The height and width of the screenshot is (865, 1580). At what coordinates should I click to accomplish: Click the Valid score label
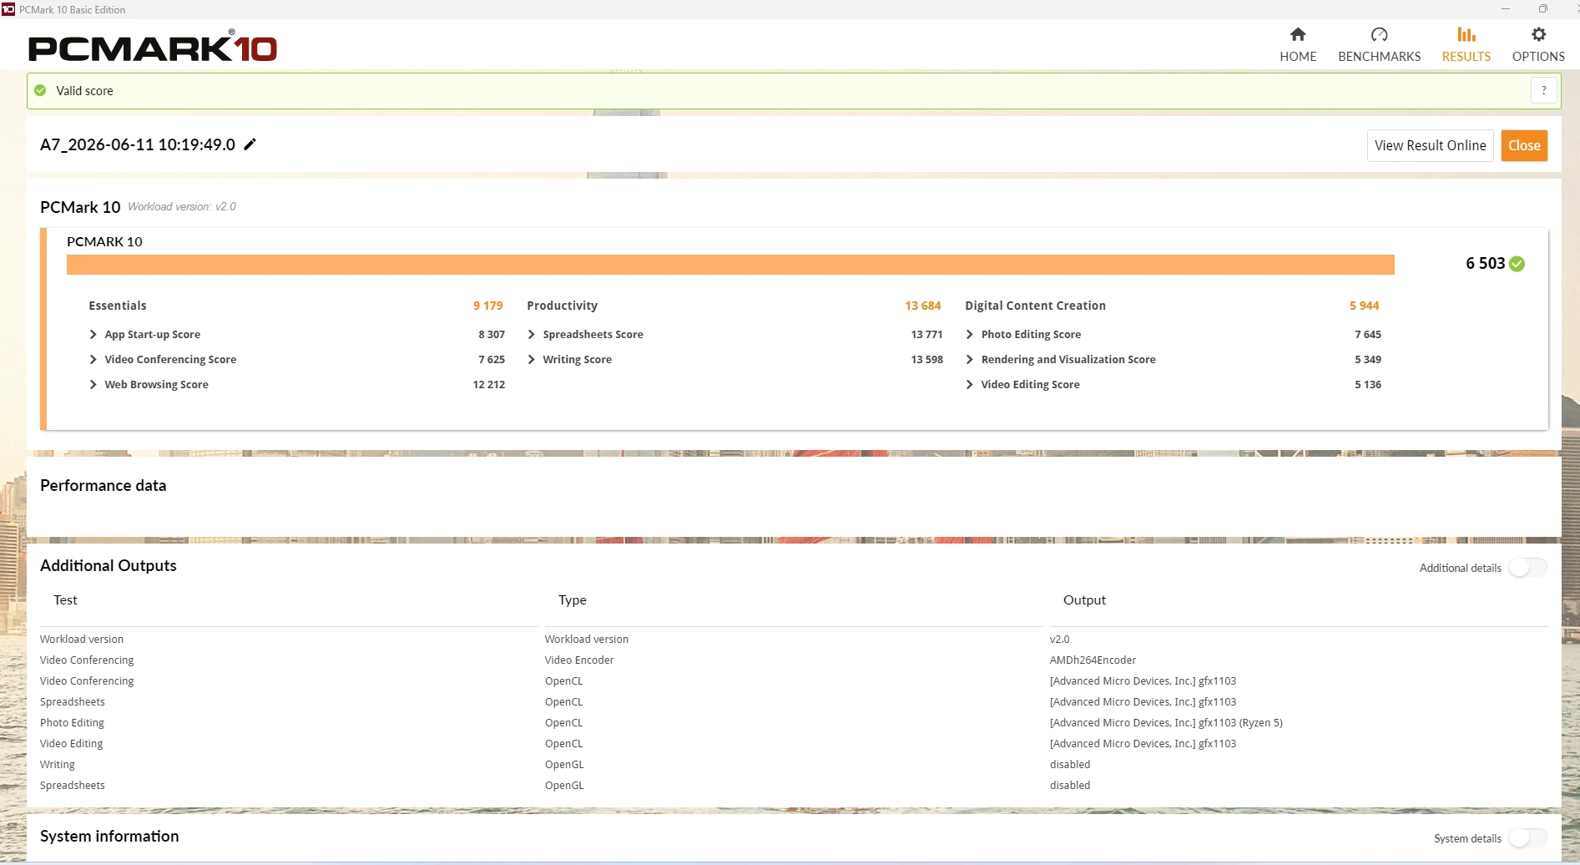(84, 91)
